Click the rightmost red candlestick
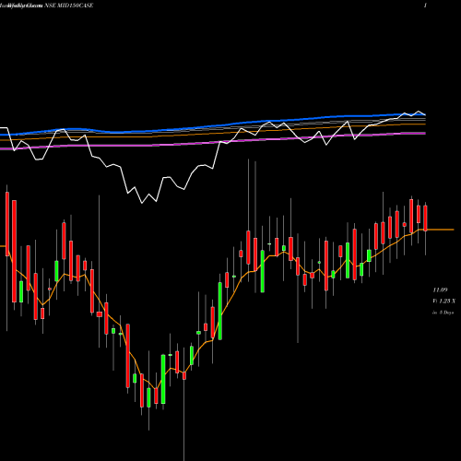This screenshot has height=461, width=461. tap(425, 219)
